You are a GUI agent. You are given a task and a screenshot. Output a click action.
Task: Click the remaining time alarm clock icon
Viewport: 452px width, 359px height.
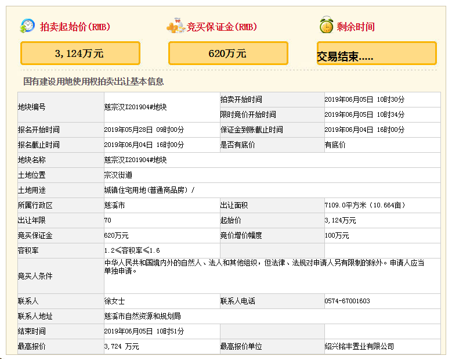pos(326,26)
